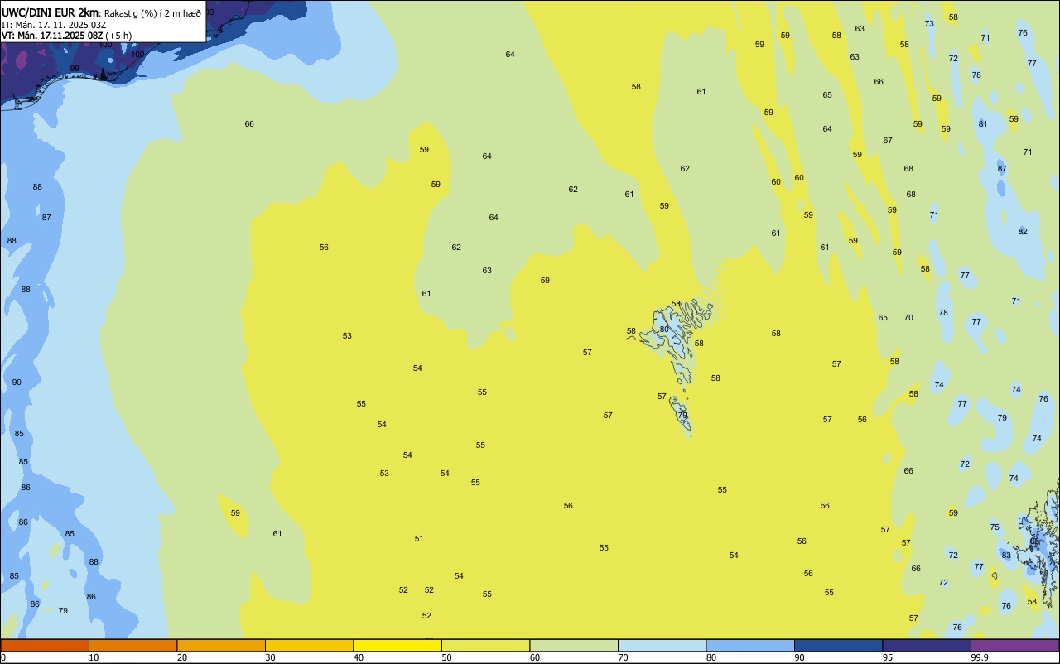The width and height of the screenshot is (1060, 664).
Task: Pick the 50–60 pale yellow legend swatch
Action: 485,645
